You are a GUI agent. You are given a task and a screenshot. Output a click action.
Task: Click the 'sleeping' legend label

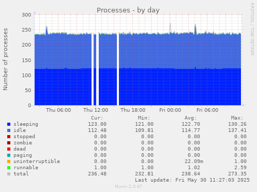(x=26, y=124)
